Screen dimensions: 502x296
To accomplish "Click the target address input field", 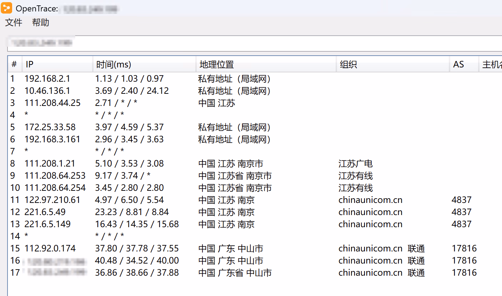I will click(x=250, y=43).
